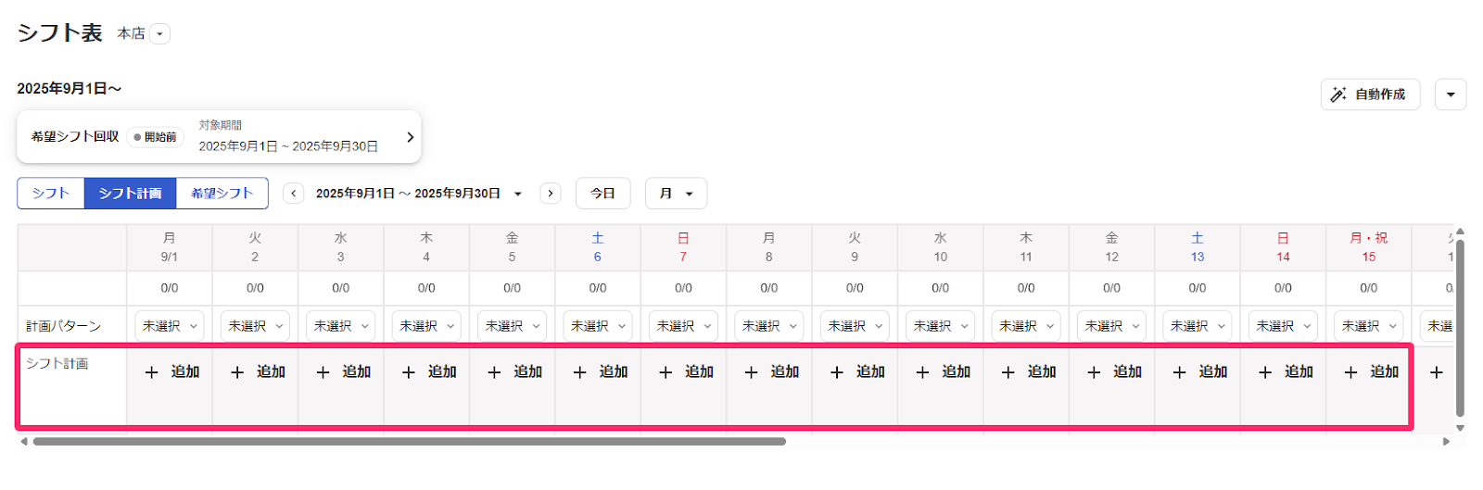Add shift plan for Tuesday 9
The height and width of the screenshot is (490, 1483).
click(856, 372)
